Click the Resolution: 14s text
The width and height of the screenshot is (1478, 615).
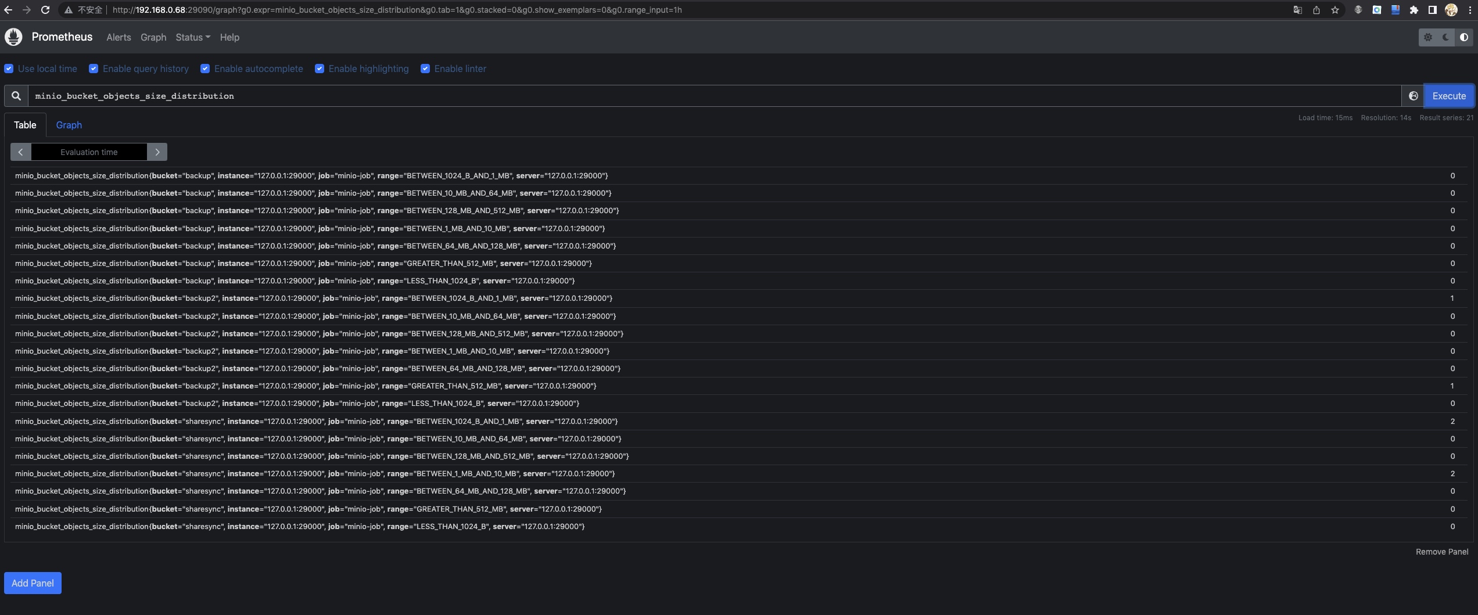[x=1386, y=117]
